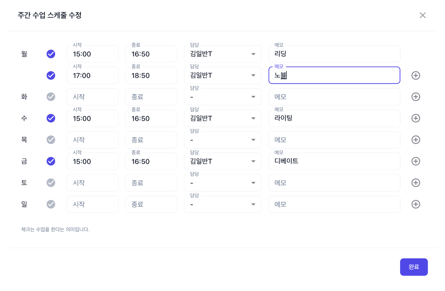Check the 목 class checkbox
445x291 pixels.
point(51,140)
